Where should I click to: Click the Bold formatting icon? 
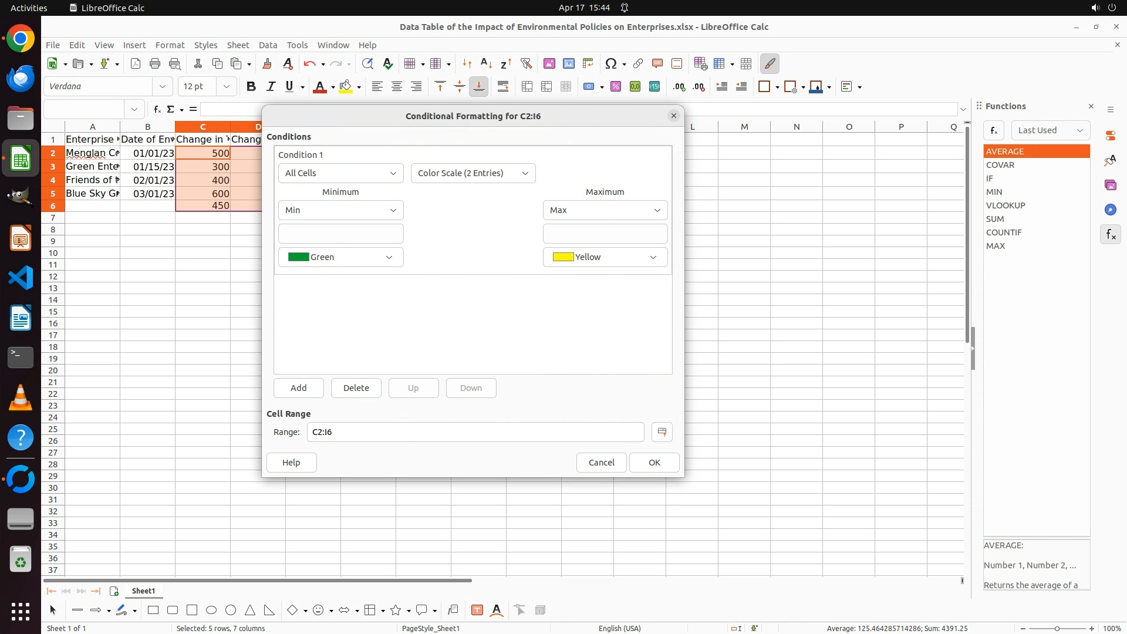251,87
